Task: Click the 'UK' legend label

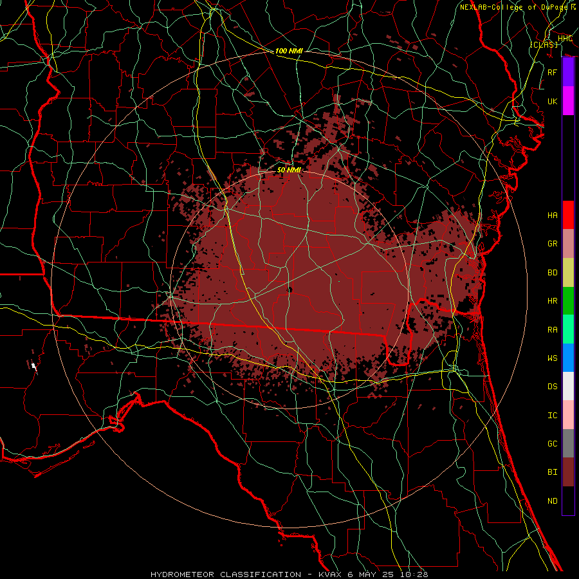Action: (x=552, y=102)
